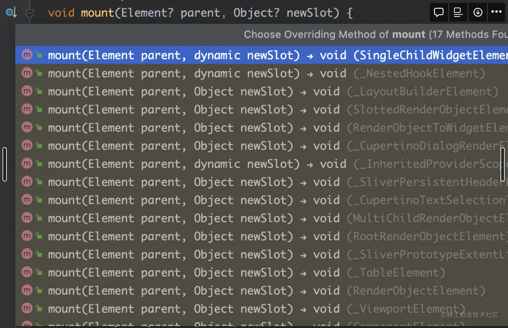
Task: Click method icon beside RootRenderObjectElement row
Action: coord(27,236)
